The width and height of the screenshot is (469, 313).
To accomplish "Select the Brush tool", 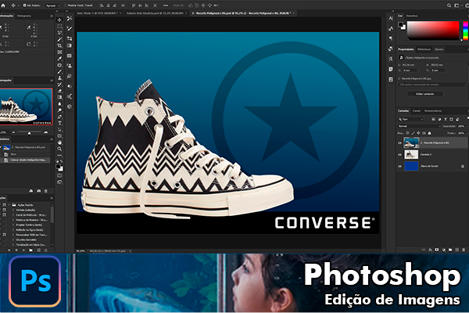I will tap(59, 71).
